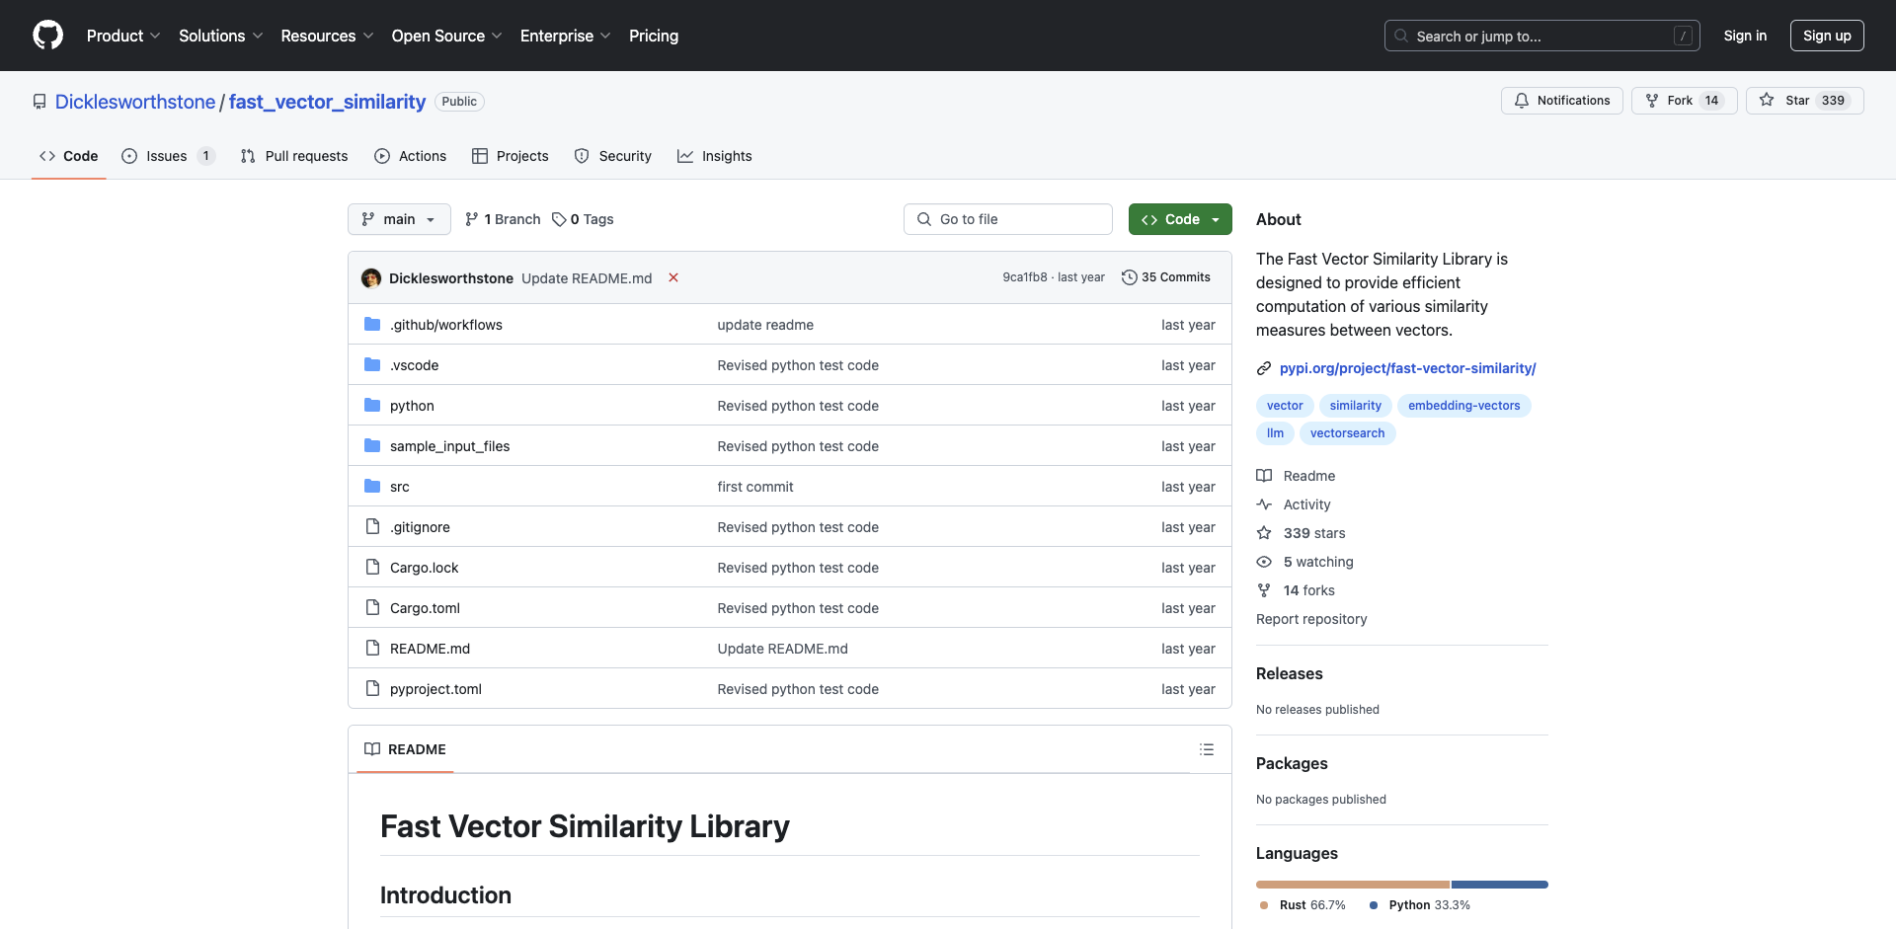Click the vector topic tag
Image resolution: width=1896 pixels, height=929 pixels.
coord(1285,406)
